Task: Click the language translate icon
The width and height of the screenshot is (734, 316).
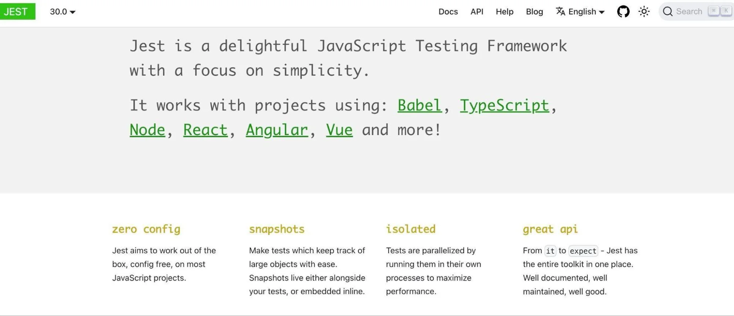Action: [560, 12]
